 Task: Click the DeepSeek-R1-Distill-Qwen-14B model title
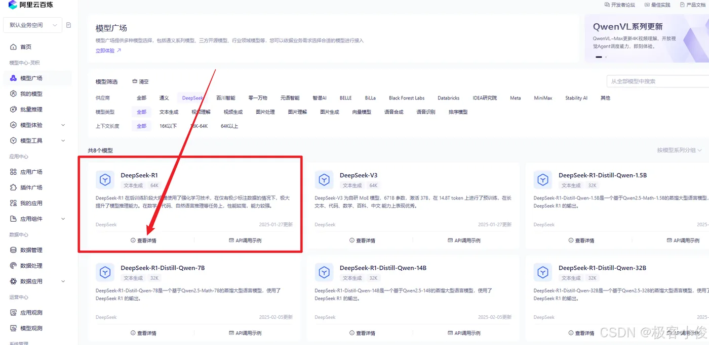click(383, 268)
